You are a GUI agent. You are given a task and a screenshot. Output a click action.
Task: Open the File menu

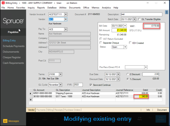point(3,8)
